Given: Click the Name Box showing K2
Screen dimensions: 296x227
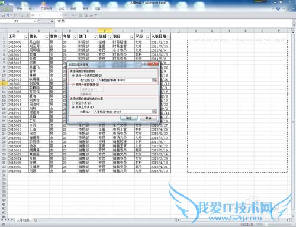Looking at the screenshot, I should click(x=17, y=21).
